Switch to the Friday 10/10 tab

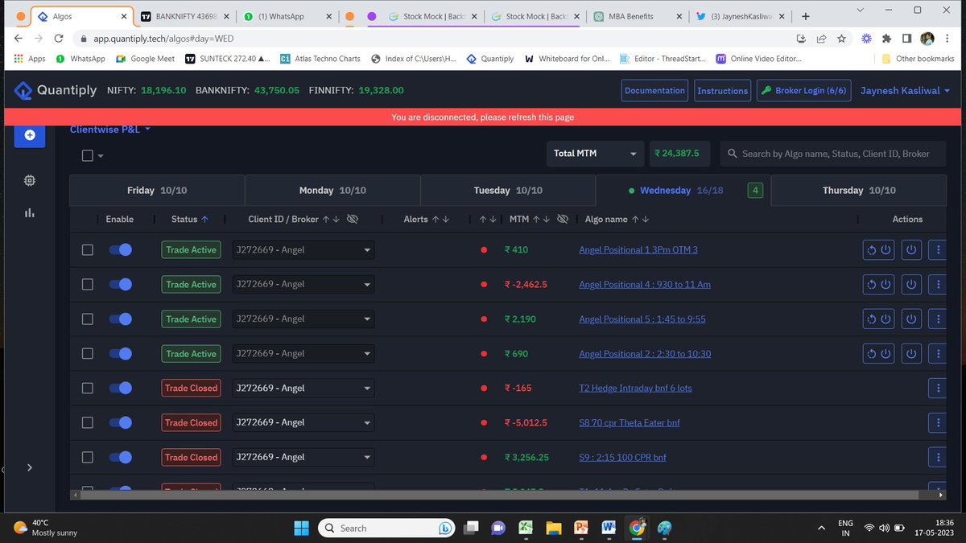coord(157,191)
